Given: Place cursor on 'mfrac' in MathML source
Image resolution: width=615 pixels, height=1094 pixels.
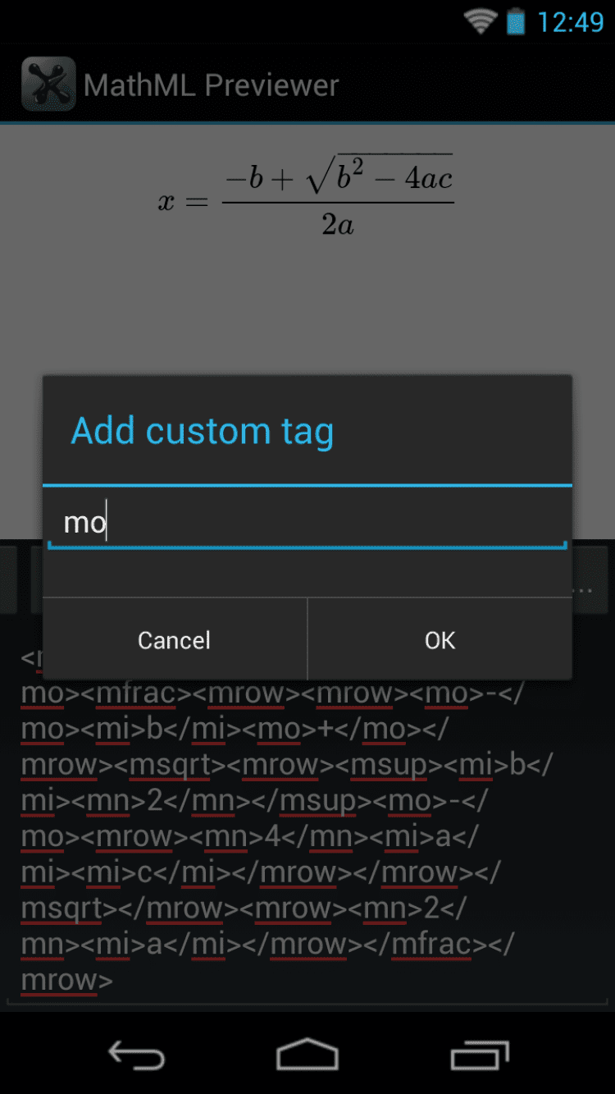Looking at the screenshot, I should pos(136,693).
